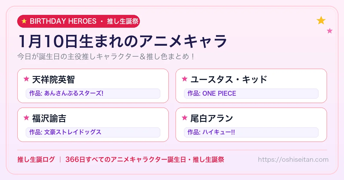Click the 作品: ハイキュー!! tag
The image size is (344, 180).
[x=251, y=132]
